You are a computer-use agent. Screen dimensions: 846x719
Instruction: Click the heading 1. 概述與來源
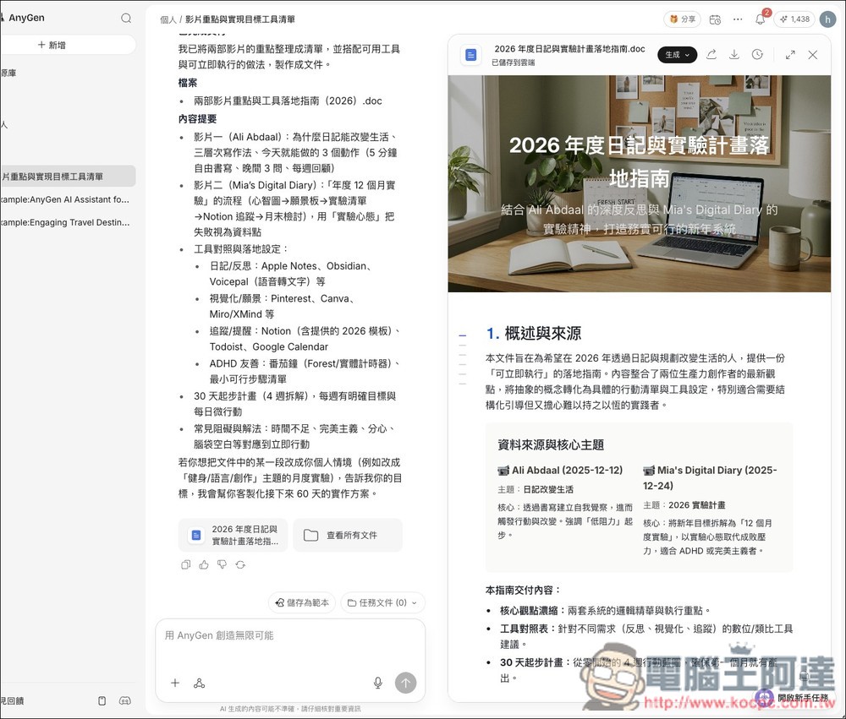533,334
